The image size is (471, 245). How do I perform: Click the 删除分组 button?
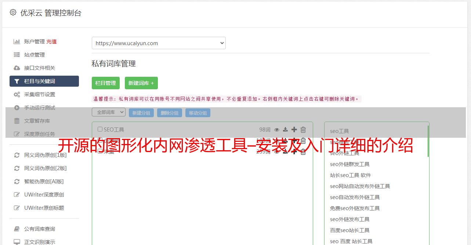coord(170,113)
